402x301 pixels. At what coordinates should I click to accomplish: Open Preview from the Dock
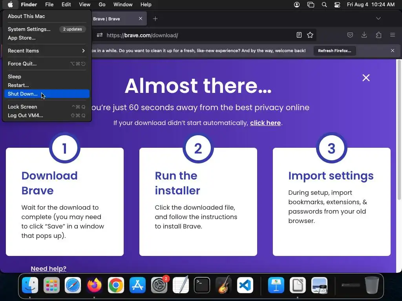click(319, 285)
